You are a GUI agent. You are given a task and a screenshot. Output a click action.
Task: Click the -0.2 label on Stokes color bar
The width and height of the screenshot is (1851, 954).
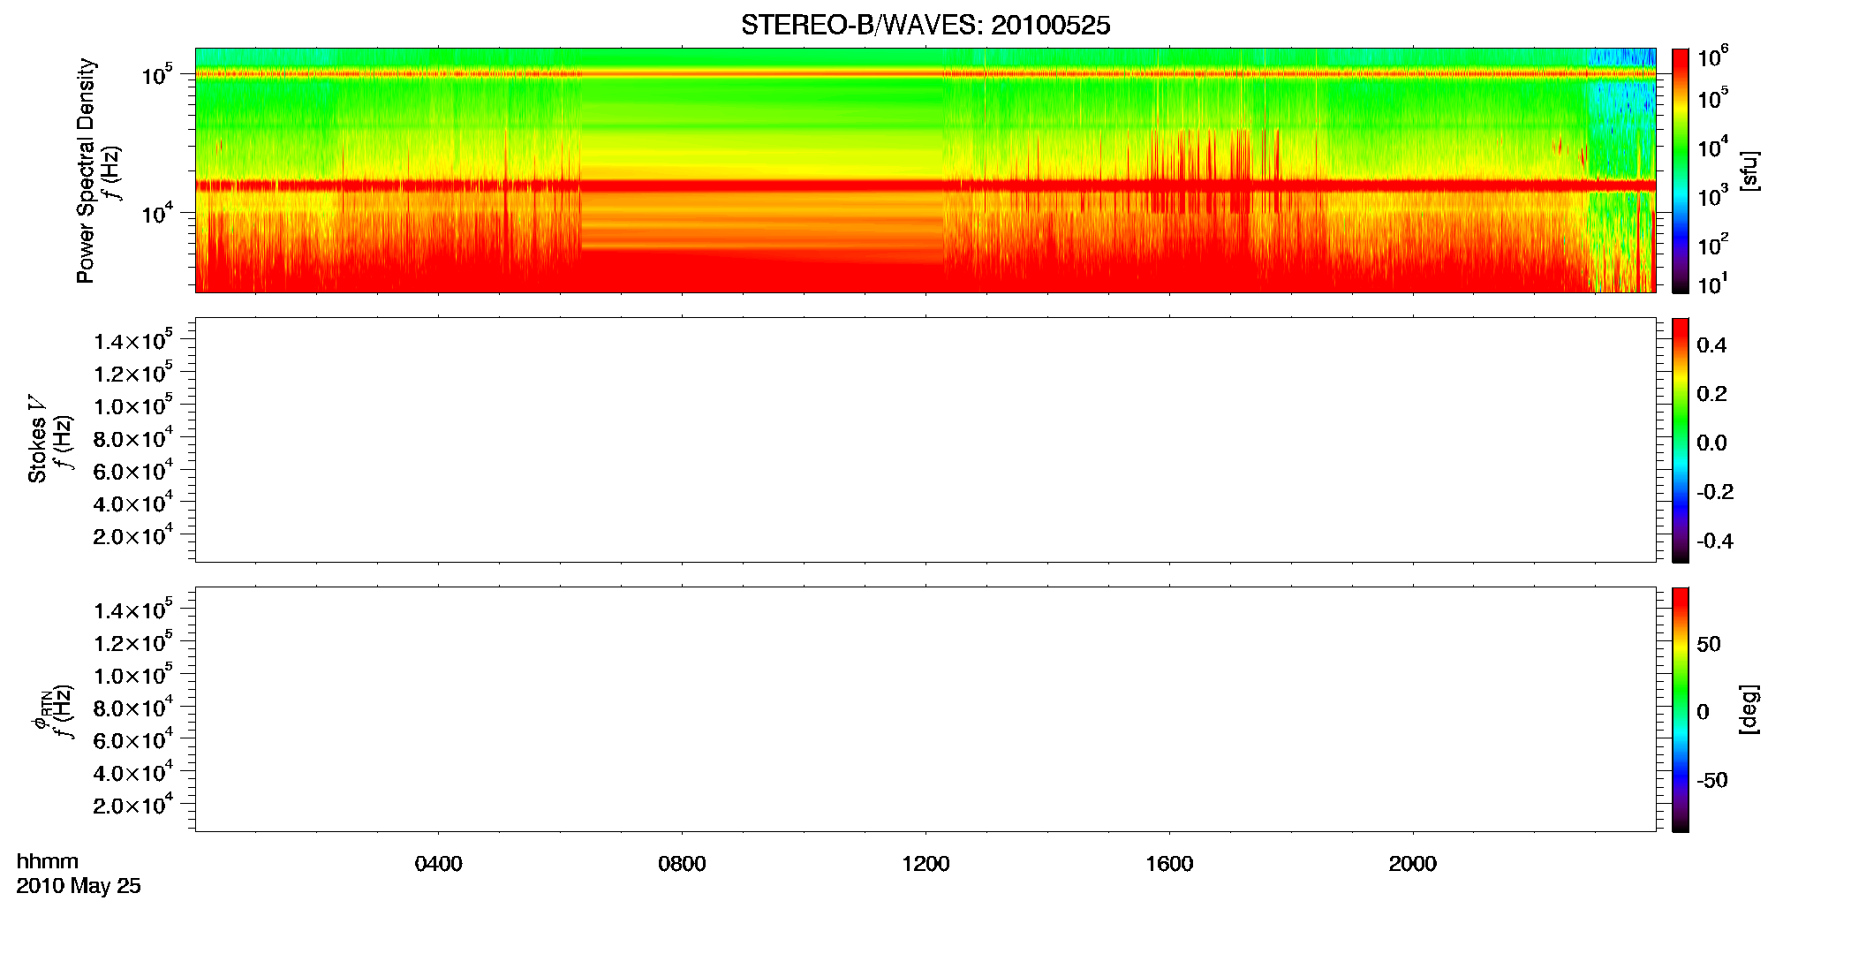pyautogui.click(x=1715, y=492)
